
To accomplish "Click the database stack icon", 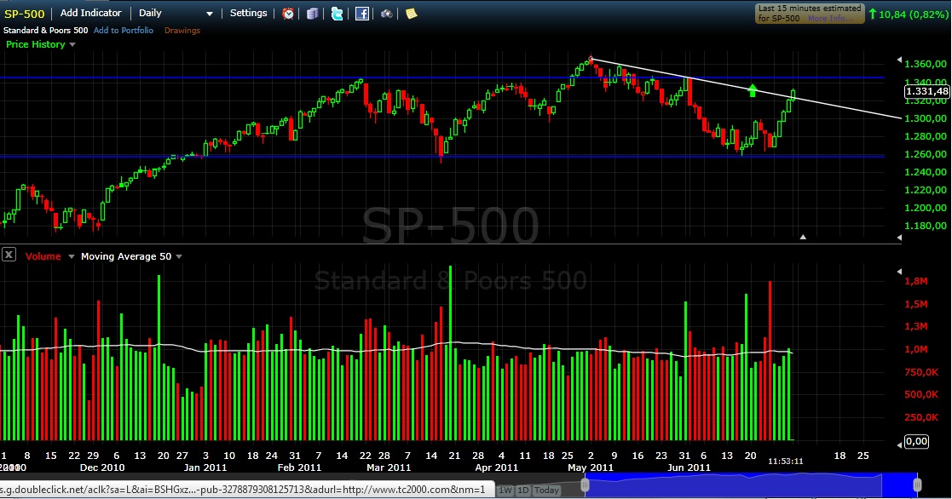I will 313,14.
